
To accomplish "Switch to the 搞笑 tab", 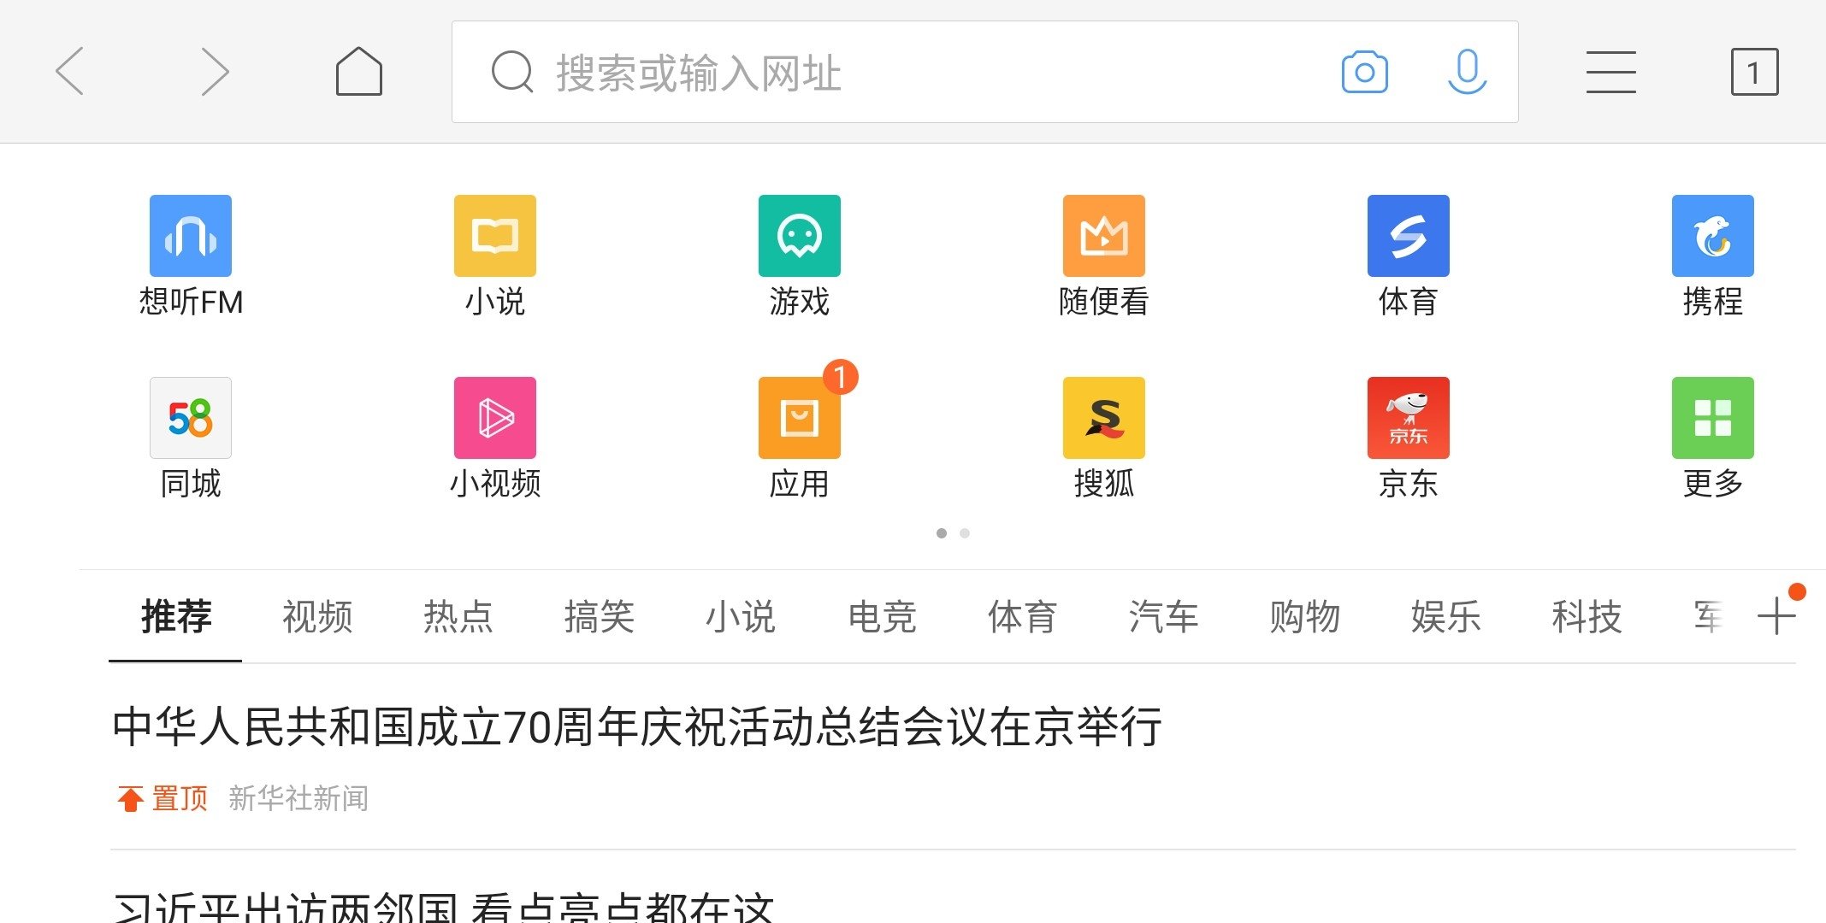I will (600, 616).
